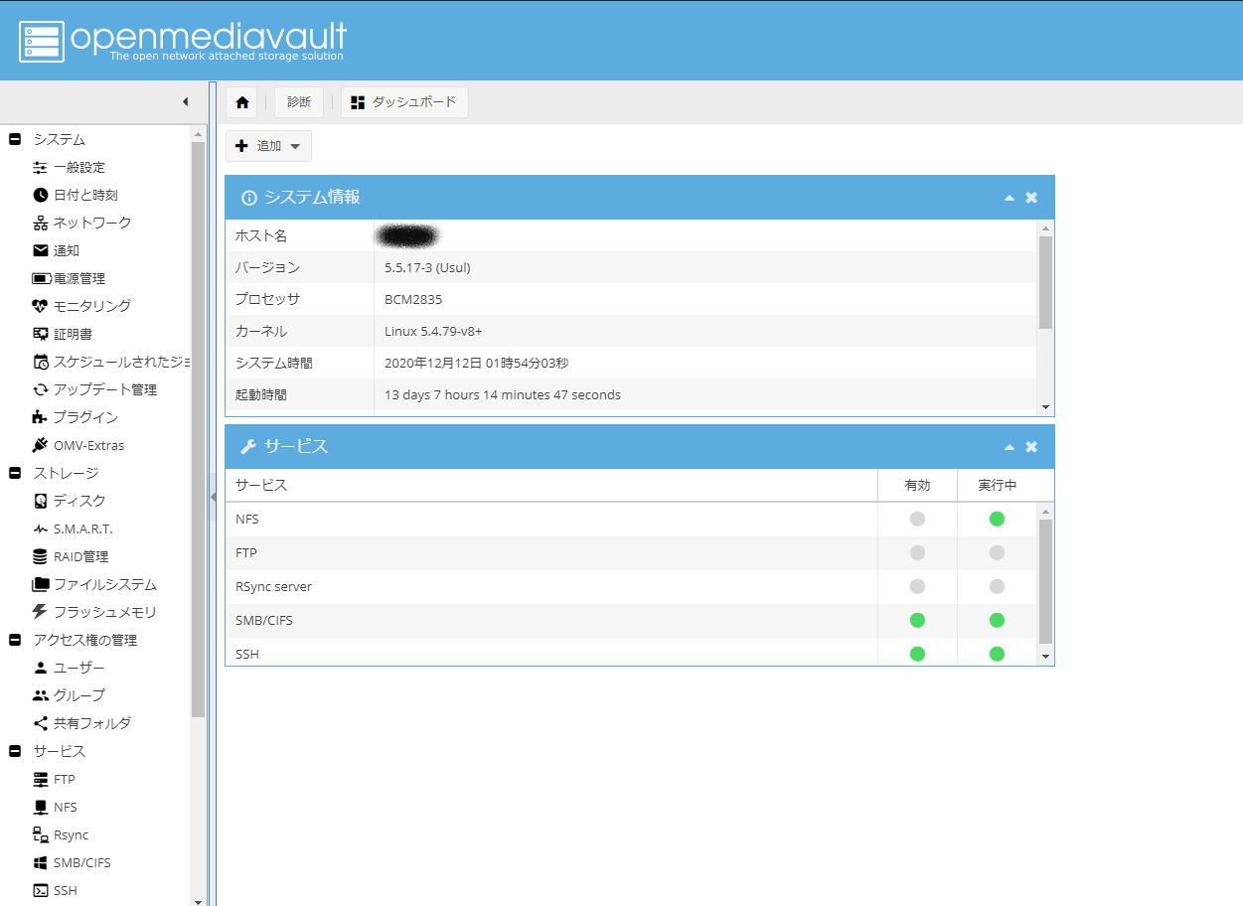Open モニタリング heartbeat icon
Viewport: 1243px width, 906px height.
pos(41,306)
